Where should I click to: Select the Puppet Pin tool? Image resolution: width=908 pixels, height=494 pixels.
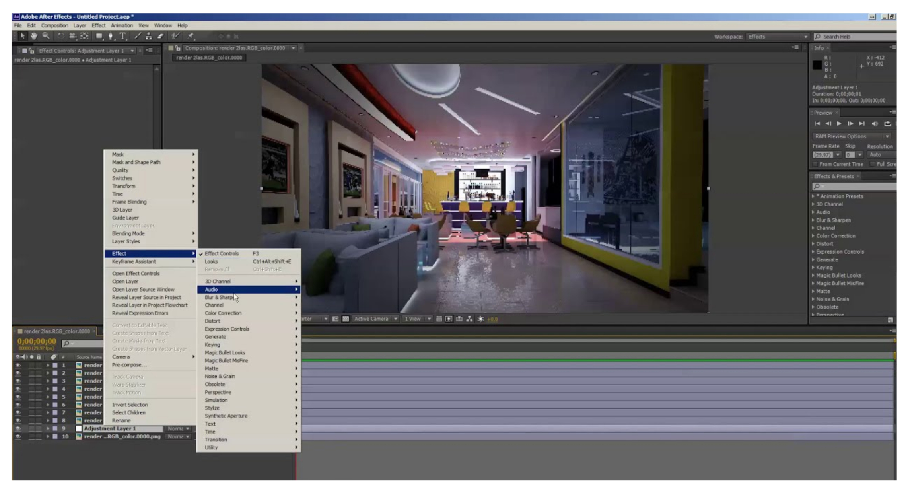coord(191,36)
